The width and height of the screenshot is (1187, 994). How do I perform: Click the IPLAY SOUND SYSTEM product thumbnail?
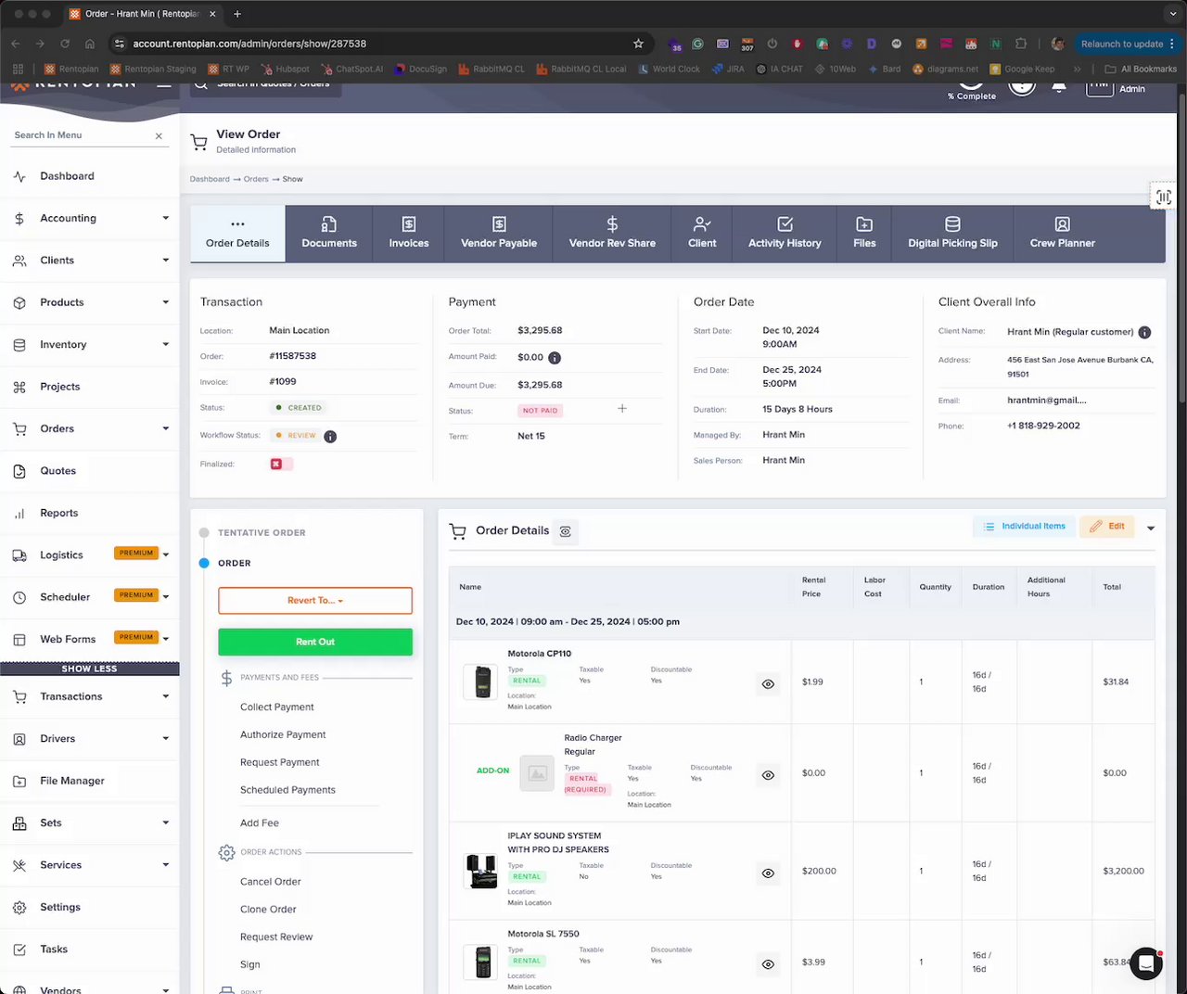[x=481, y=872]
